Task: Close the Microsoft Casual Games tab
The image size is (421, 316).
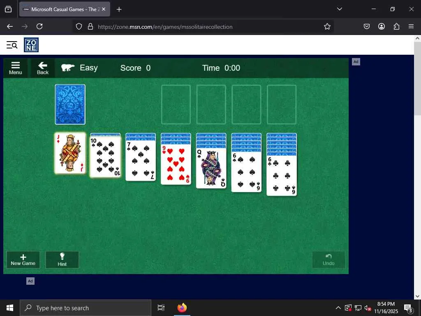Action: click(x=104, y=9)
